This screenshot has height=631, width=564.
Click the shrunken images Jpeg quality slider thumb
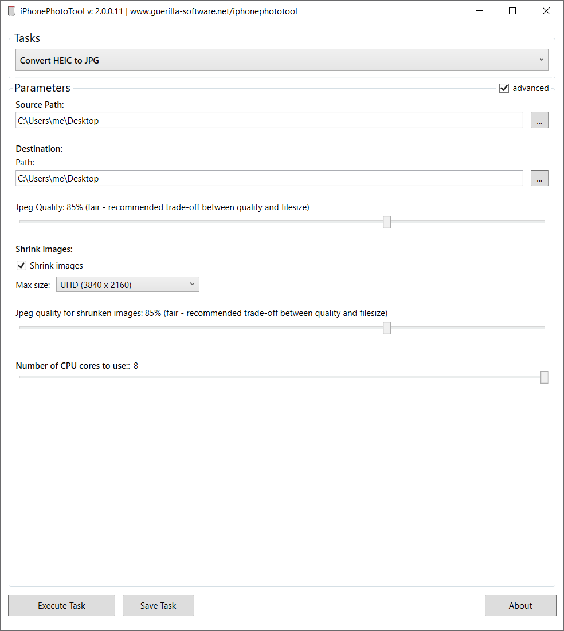(x=387, y=328)
